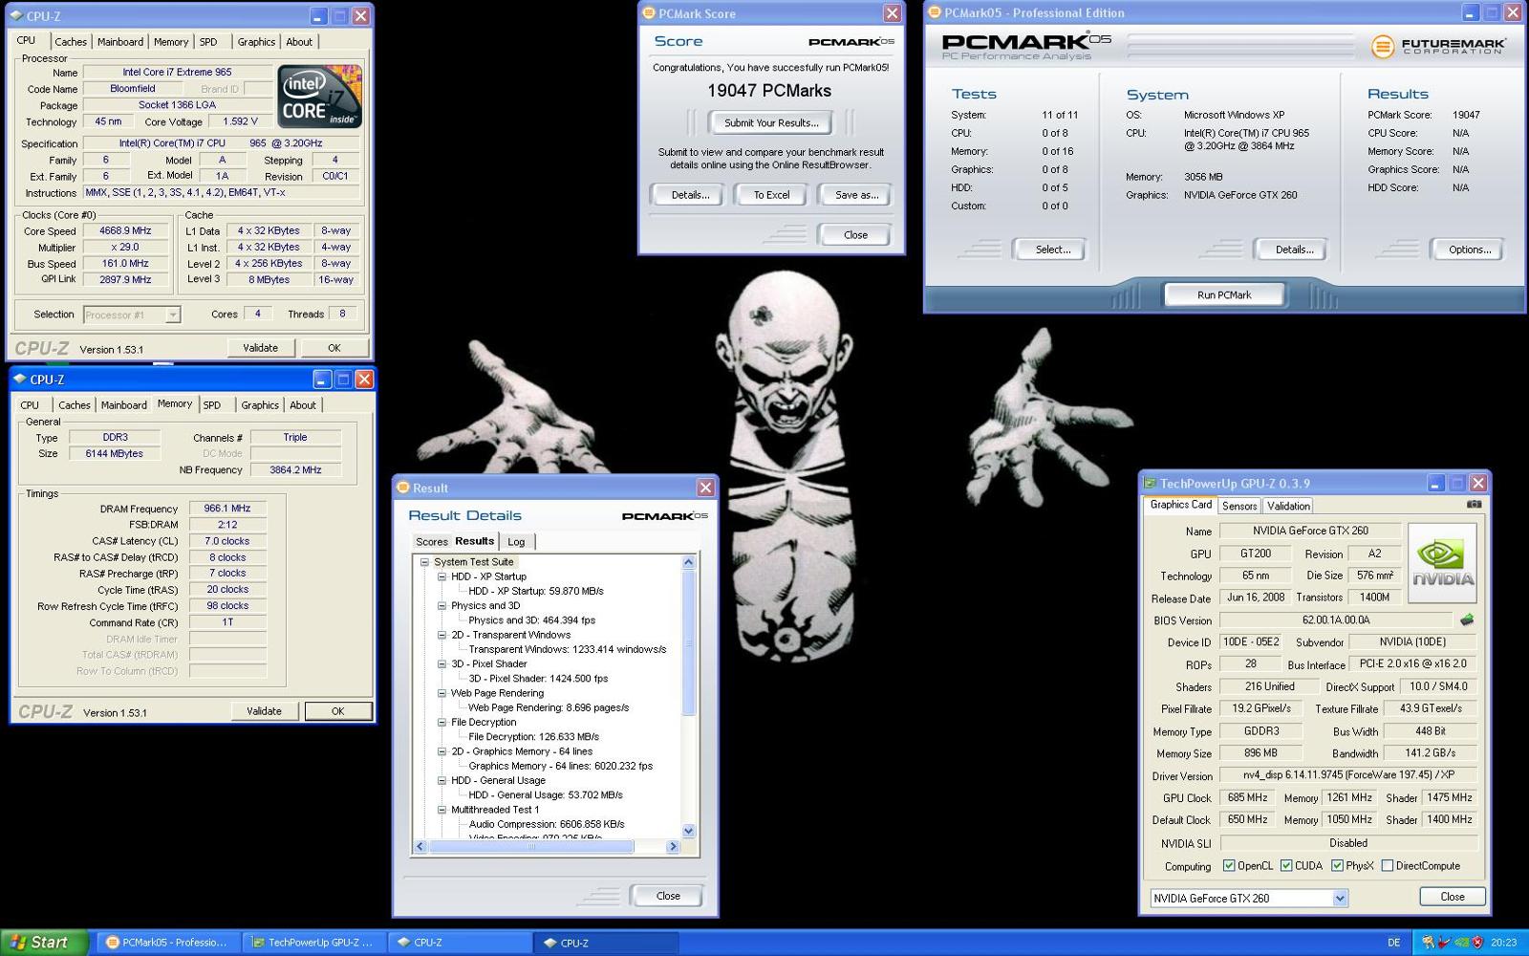Viewport: 1529px width, 956px height.
Task: Toggle the PhysX checkbox
Action: click(1337, 866)
